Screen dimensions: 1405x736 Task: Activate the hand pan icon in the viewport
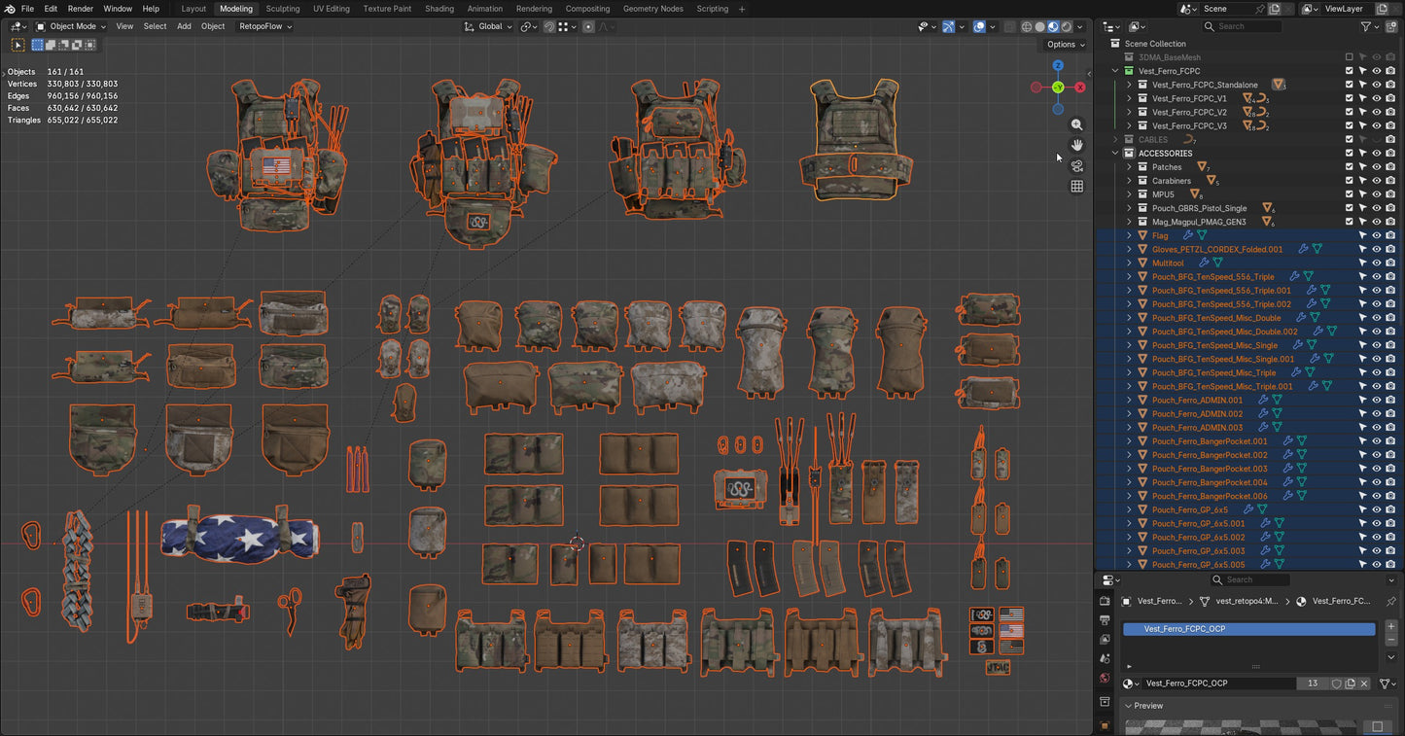(1076, 144)
